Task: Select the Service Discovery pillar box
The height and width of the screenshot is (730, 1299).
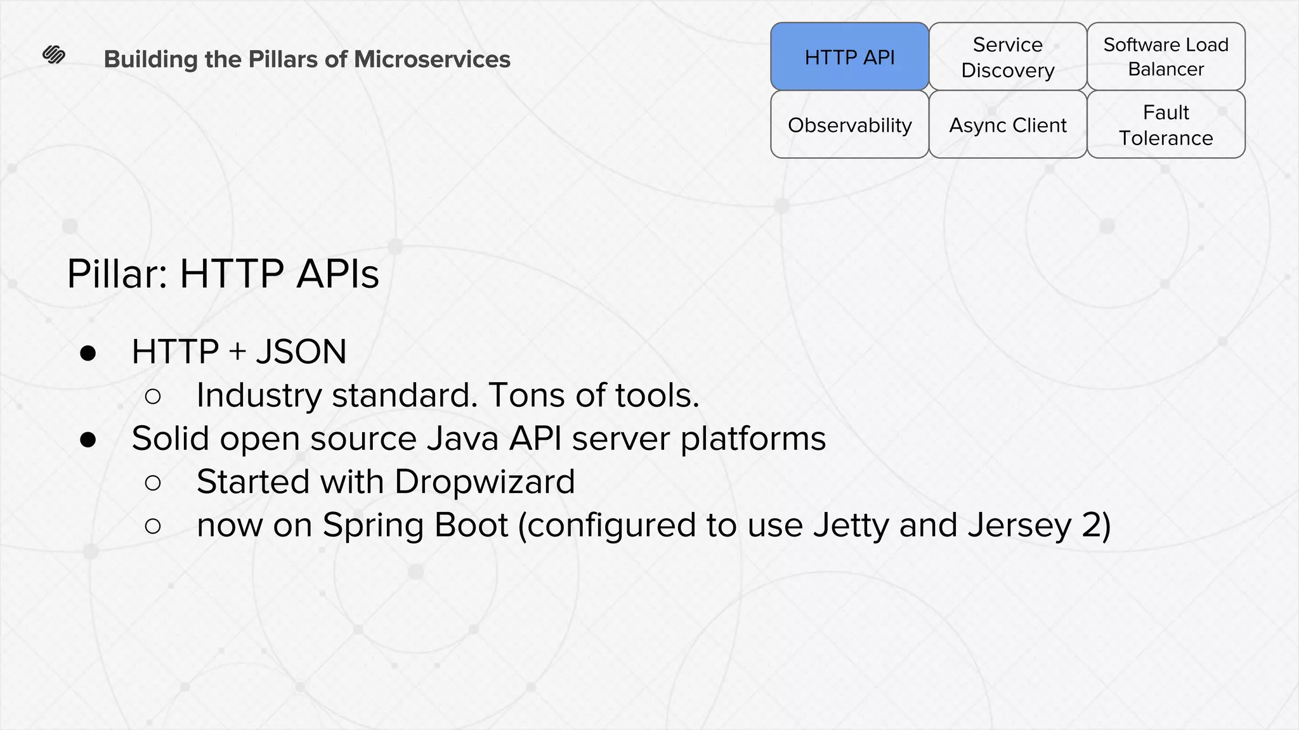Action: tap(1007, 57)
